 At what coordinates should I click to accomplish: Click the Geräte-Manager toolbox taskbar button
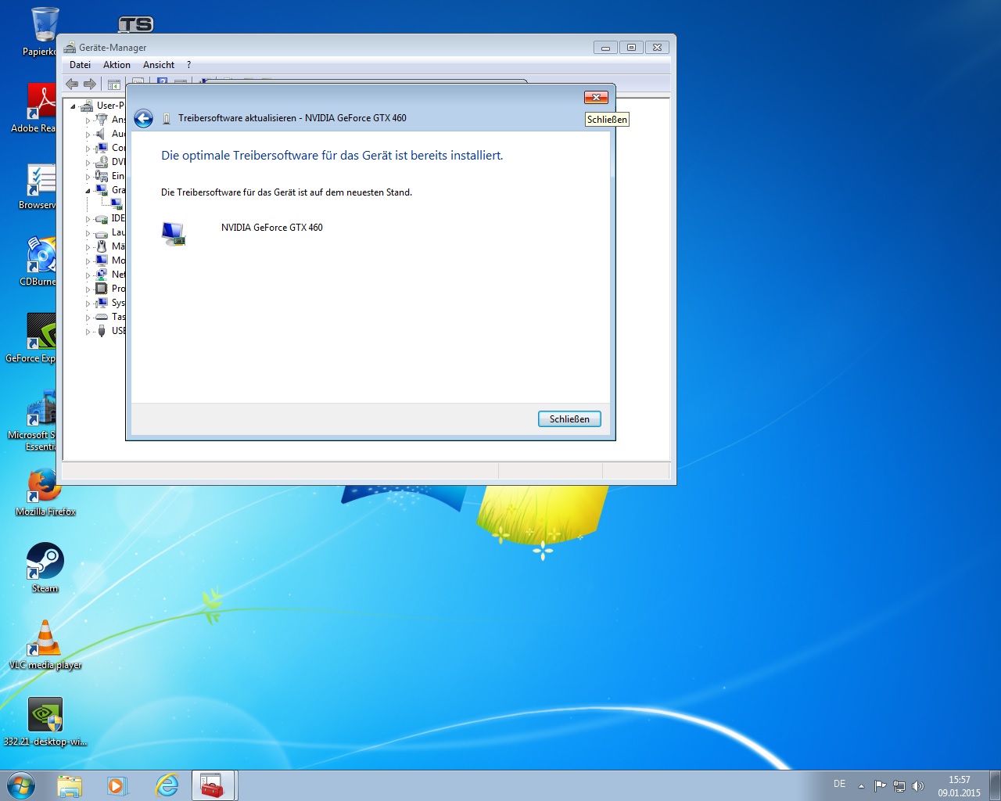(x=213, y=785)
